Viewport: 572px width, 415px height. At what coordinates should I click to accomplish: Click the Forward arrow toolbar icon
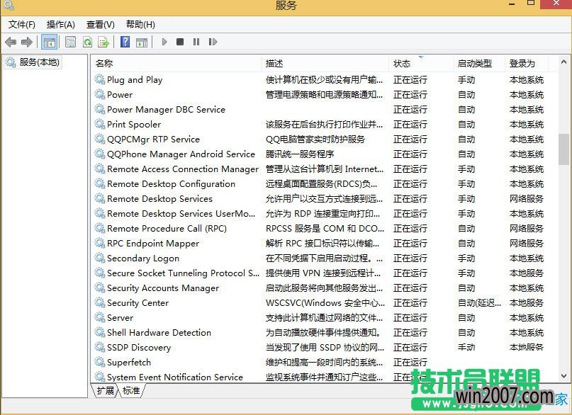[27, 42]
